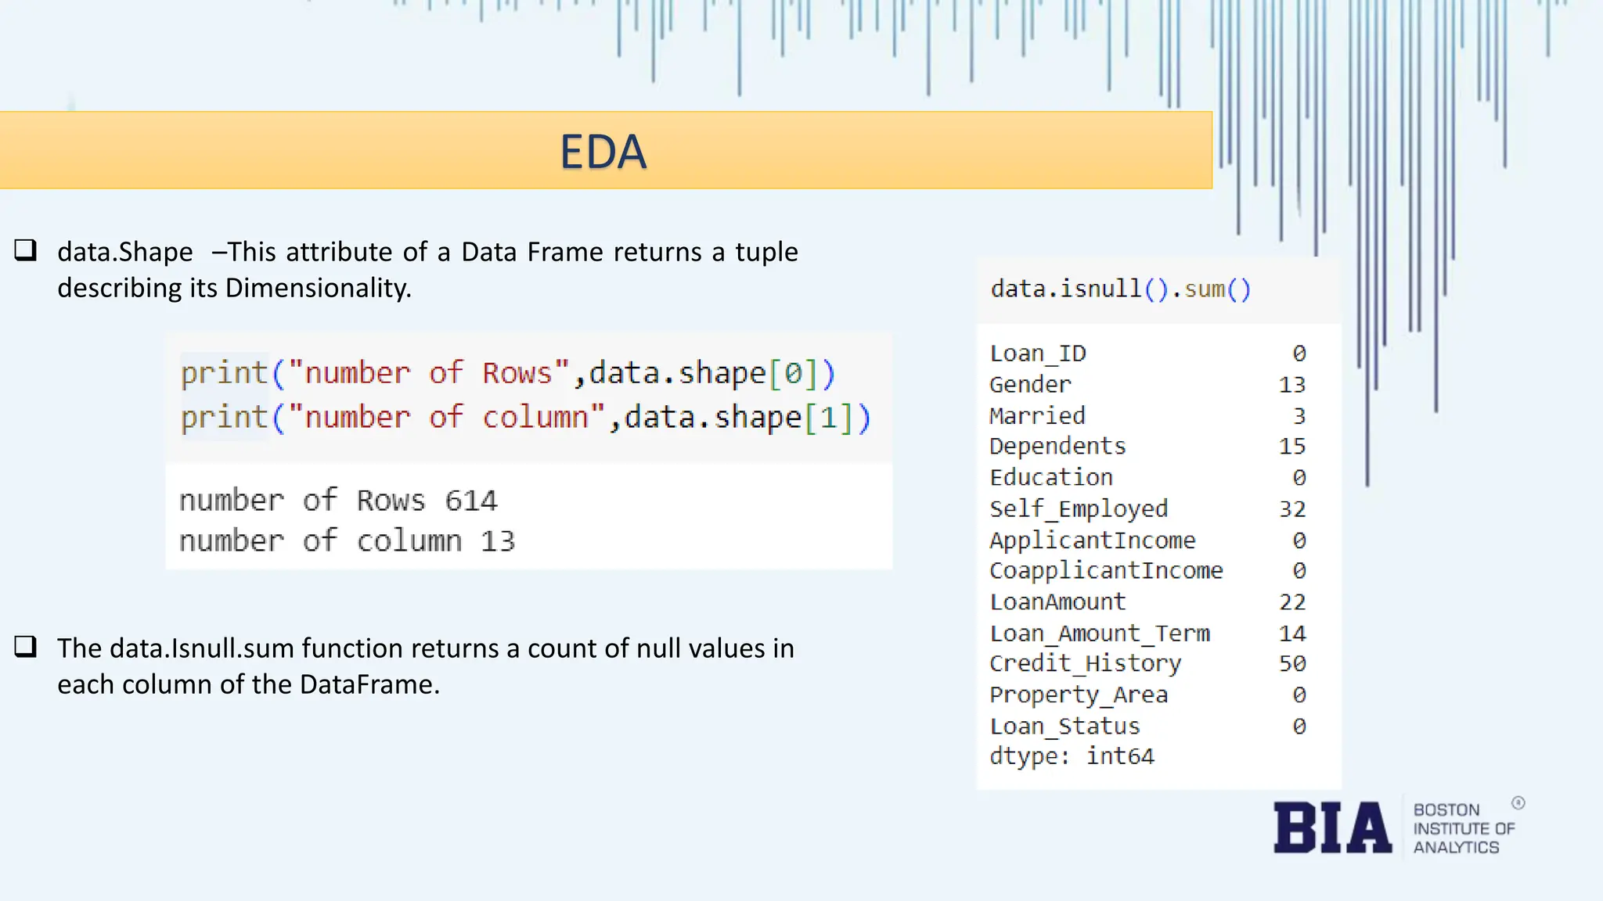
Task: Click the print number of Rows code line
Action: tap(508, 373)
